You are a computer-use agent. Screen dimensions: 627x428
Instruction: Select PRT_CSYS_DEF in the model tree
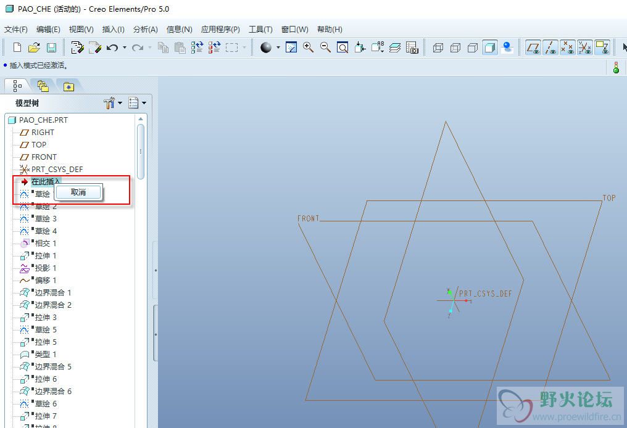point(51,170)
